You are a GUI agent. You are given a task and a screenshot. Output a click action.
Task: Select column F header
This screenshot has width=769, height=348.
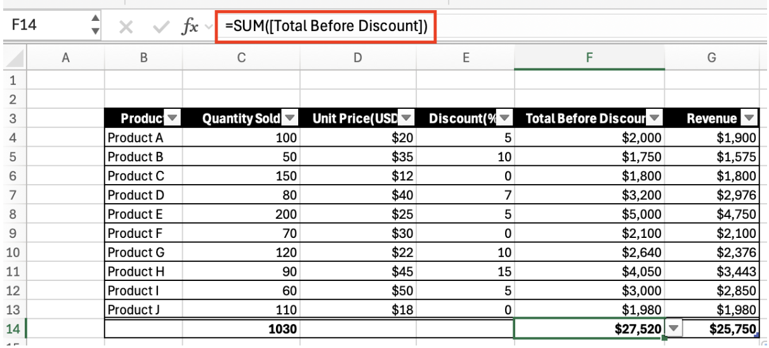click(x=589, y=58)
